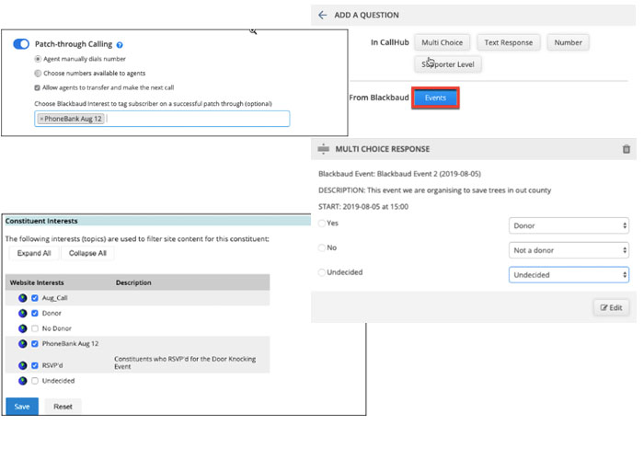Viewport: 644px width, 460px height.
Task: Uncheck the RSVP'd interest checkbox
Action: (35, 365)
